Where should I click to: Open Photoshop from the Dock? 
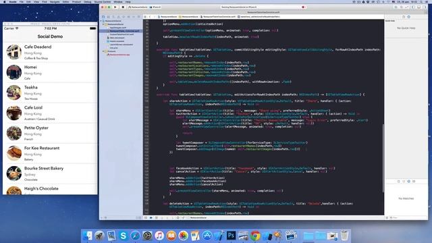click(231, 236)
